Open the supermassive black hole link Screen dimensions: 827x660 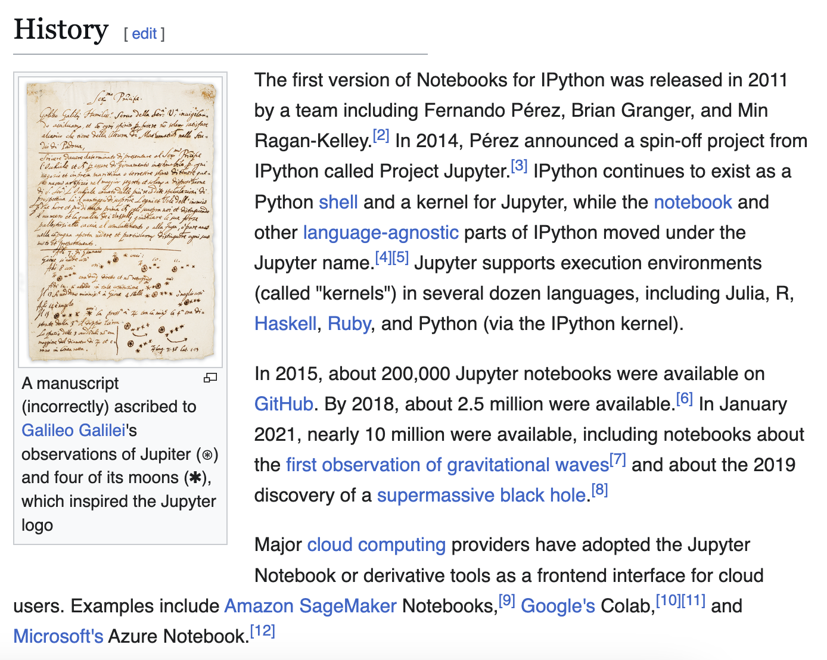click(481, 495)
